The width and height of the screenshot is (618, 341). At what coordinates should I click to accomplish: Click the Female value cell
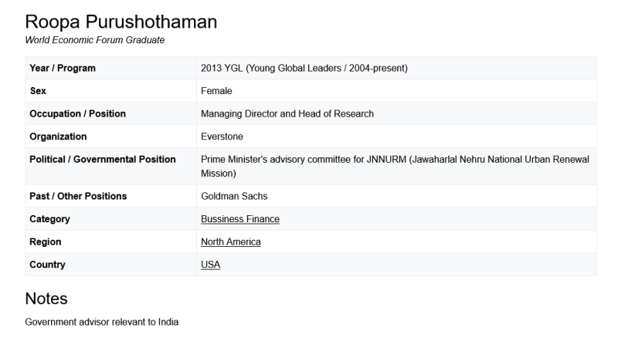pyautogui.click(x=216, y=91)
